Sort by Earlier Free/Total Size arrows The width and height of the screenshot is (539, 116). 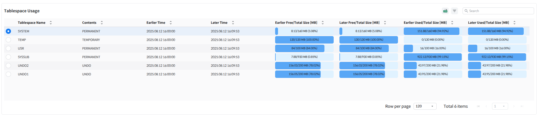coord(323,23)
